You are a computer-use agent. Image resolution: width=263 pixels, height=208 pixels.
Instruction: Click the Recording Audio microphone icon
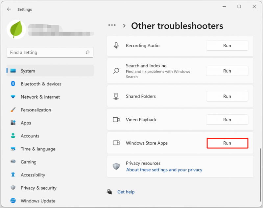(116, 45)
